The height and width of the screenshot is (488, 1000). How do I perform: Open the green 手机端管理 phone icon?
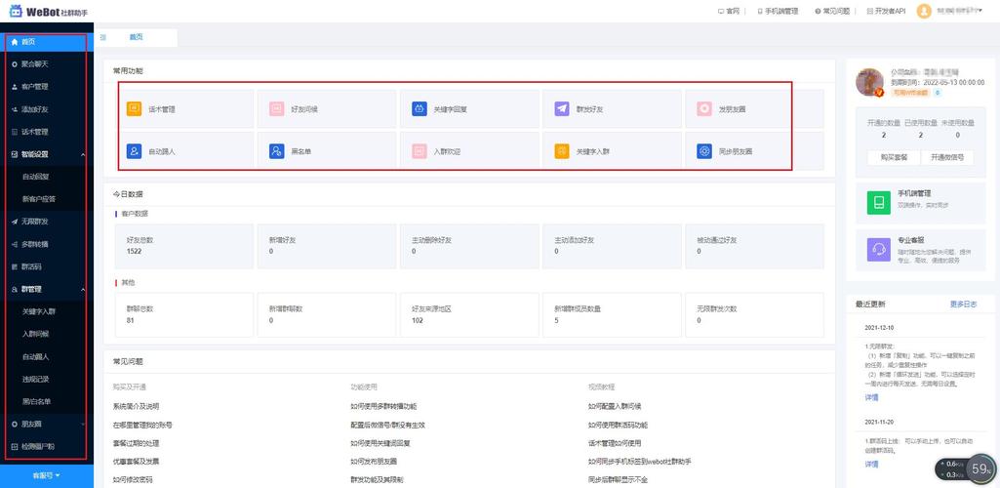pyautogui.click(x=879, y=203)
